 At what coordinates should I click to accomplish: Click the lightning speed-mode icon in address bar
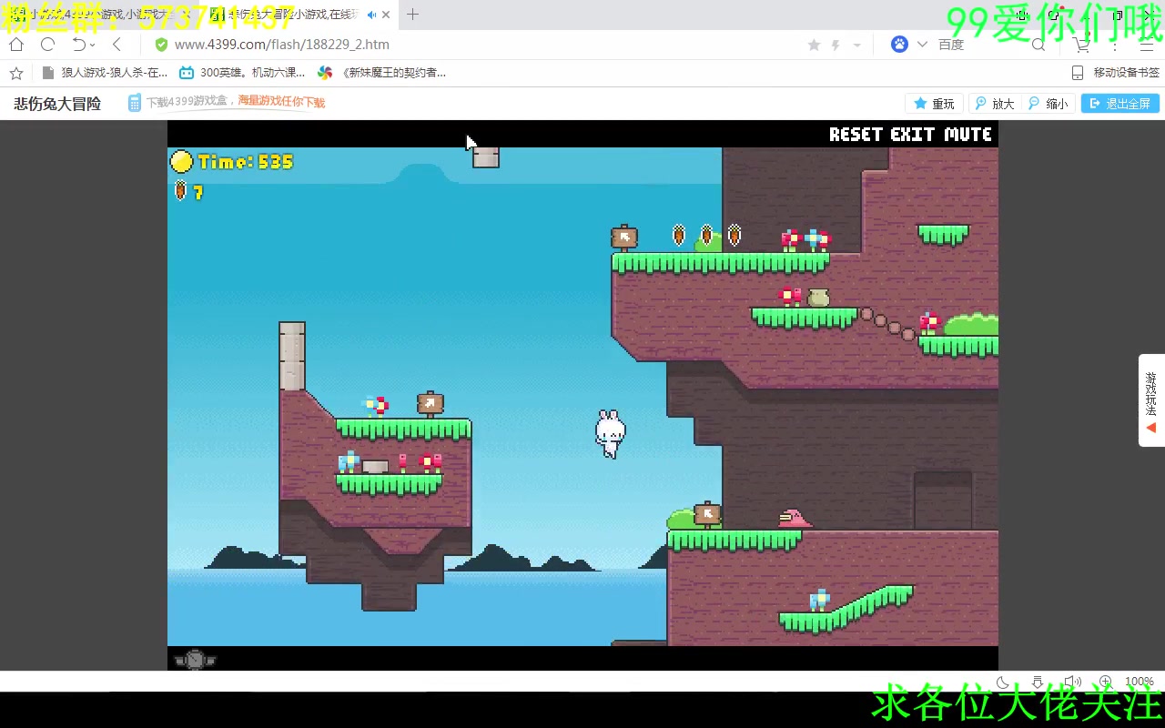[836, 45]
